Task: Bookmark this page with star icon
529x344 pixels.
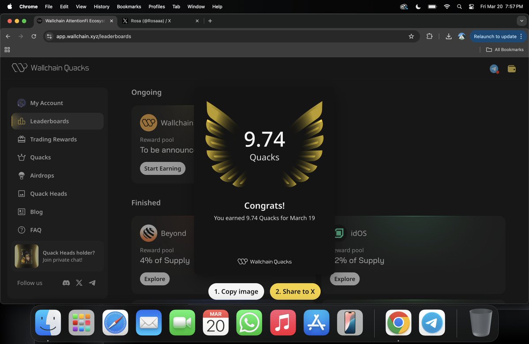Action: (x=411, y=37)
